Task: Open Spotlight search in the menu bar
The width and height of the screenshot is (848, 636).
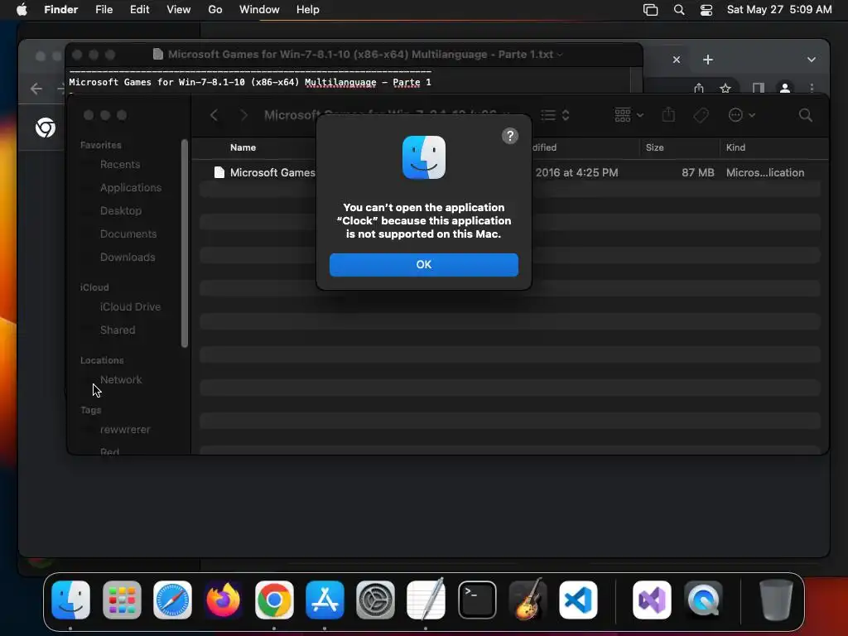Action: click(x=679, y=10)
